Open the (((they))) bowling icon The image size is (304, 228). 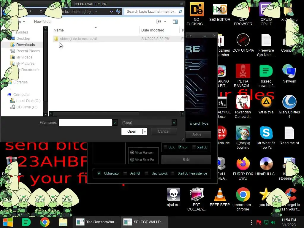tap(243, 137)
